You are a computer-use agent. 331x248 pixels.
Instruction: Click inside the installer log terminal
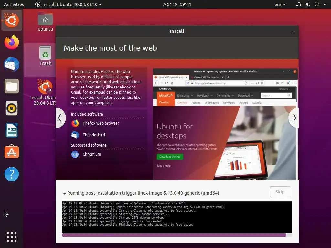point(177,217)
